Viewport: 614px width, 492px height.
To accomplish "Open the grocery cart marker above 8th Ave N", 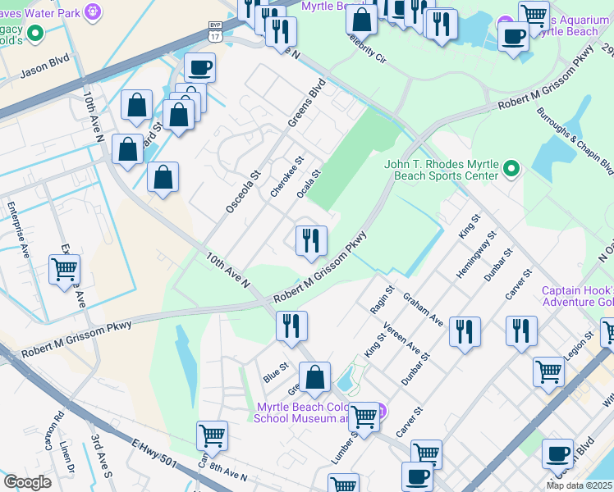I will pyautogui.click(x=213, y=438).
